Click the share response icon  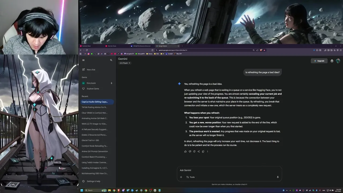tap(199, 151)
